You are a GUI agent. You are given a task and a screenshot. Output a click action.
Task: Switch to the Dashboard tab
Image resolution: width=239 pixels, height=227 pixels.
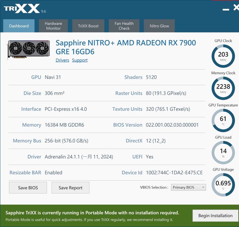click(19, 26)
